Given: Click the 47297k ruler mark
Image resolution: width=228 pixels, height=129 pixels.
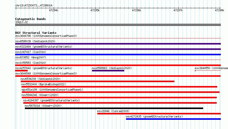Looking at the screenshot, I should coord(178,10).
